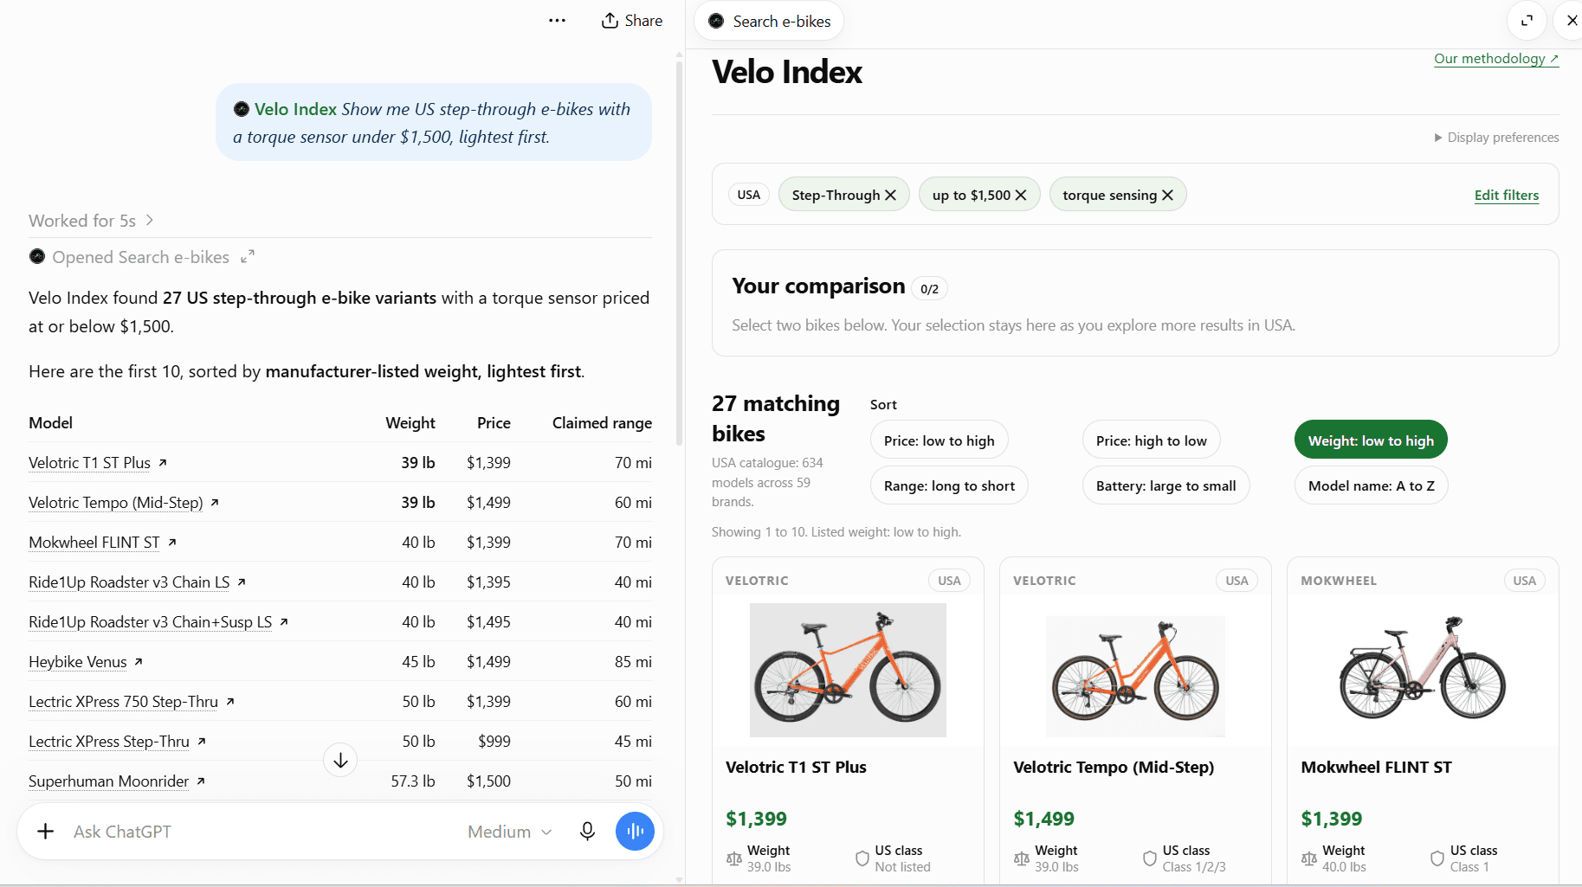Sort by Battery: large to small
This screenshot has width=1582, height=887.
click(1166, 485)
